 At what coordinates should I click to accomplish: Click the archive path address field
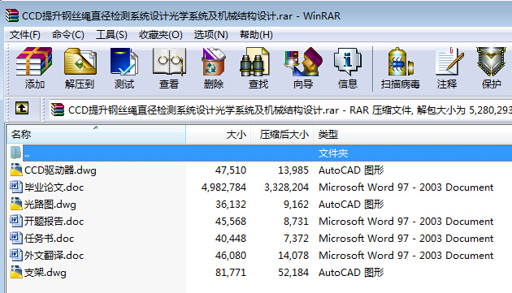pyautogui.click(x=281, y=110)
